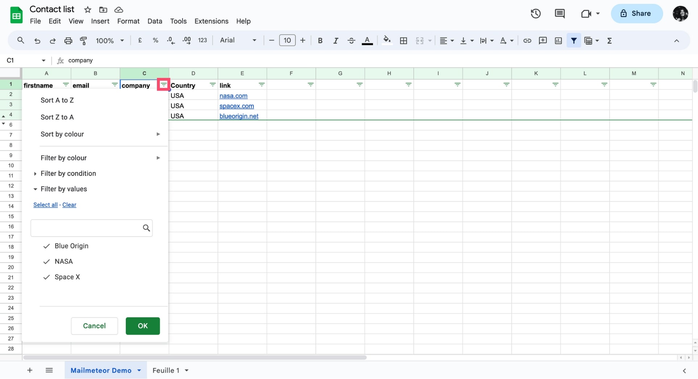Open the text wrapping dropdown
Viewport: 698px width, 379px height.
(487, 41)
